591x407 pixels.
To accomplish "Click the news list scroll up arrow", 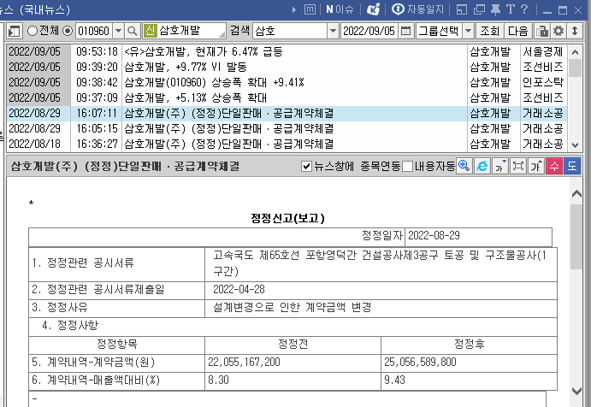I will click(x=575, y=52).
